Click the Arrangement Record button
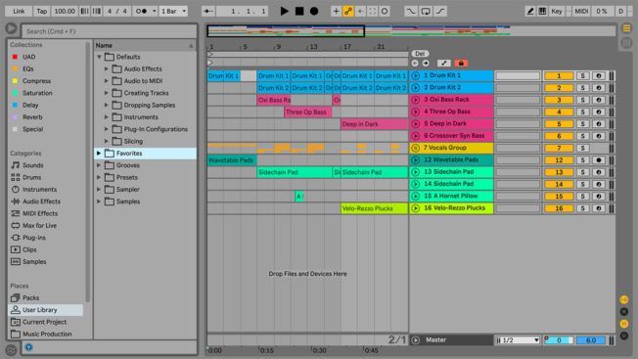This screenshot has height=359, width=638. (314, 11)
